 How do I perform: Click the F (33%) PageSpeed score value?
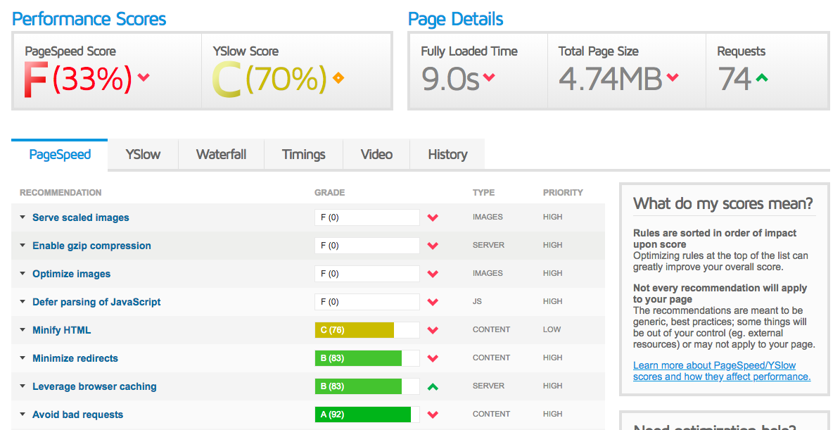coord(77,79)
